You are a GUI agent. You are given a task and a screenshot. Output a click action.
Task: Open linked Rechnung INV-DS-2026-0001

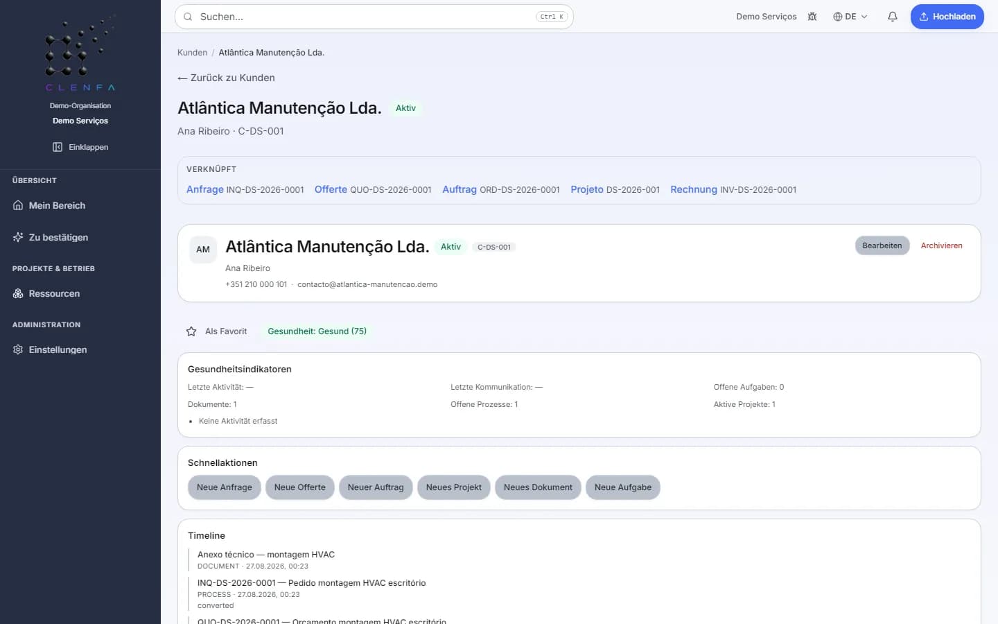tap(733, 189)
